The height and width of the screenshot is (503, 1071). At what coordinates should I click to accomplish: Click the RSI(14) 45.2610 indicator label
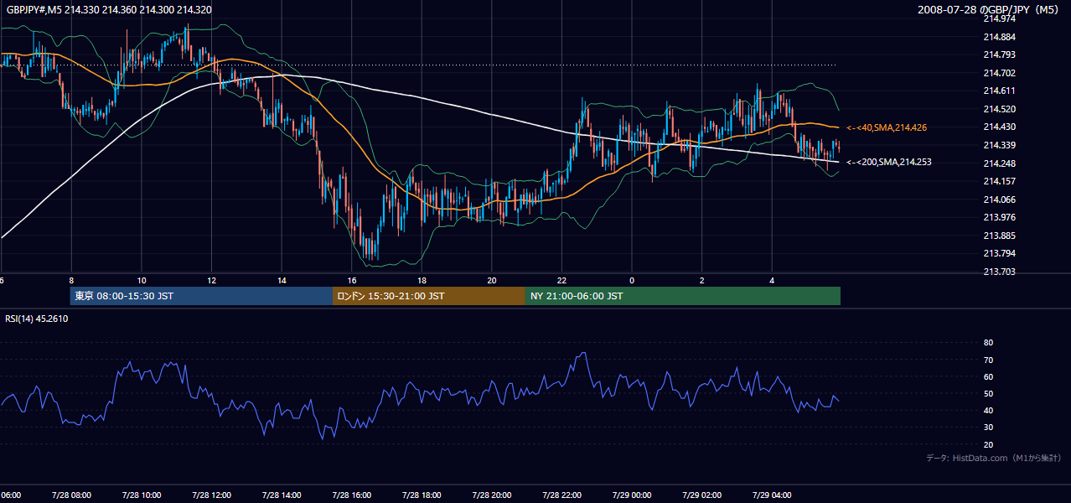click(37, 319)
